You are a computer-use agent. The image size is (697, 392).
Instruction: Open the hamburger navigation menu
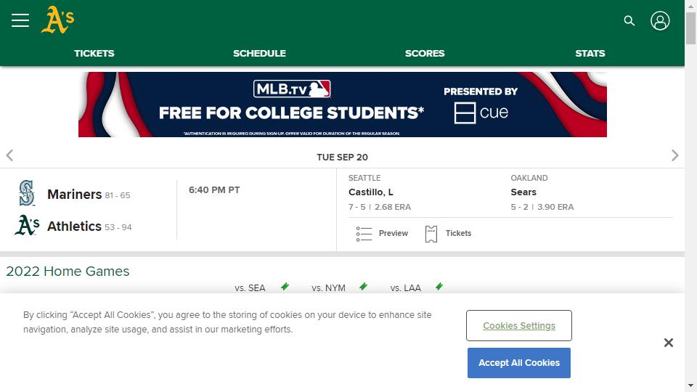point(20,20)
